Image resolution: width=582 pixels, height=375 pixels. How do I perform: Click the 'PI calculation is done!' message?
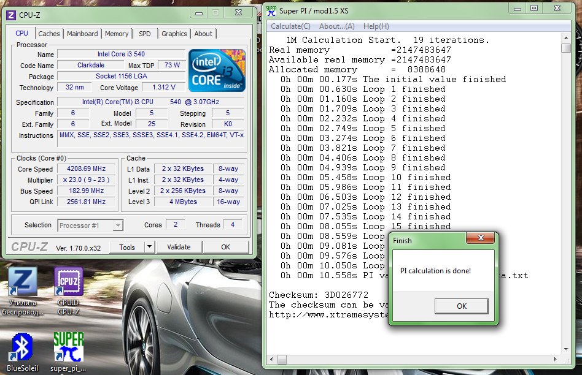tap(435, 271)
